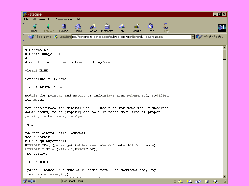
Task: Open the Communicator menu
Action: [64, 19]
